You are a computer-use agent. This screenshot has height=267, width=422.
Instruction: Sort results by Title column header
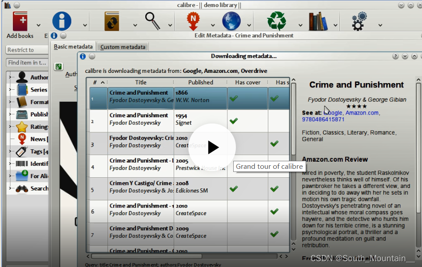pos(141,82)
